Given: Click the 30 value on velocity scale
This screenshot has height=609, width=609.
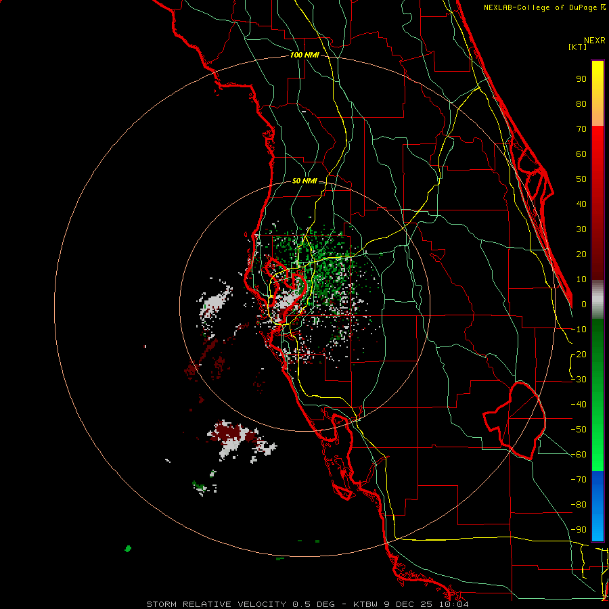Looking at the screenshot, I should tap(581, 229).
